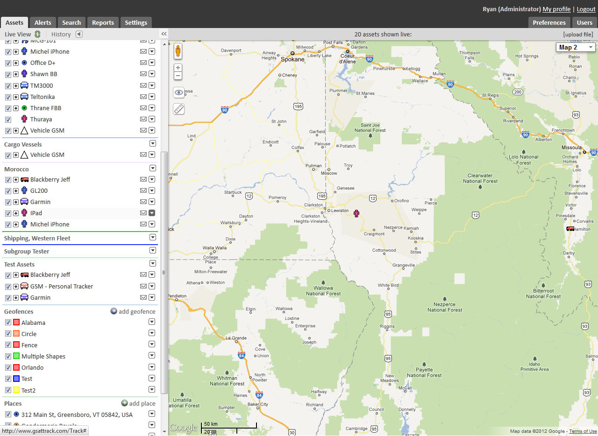Click the Street View pegman icon
Screen dimensions: 598x436
(x=178, y=51)
